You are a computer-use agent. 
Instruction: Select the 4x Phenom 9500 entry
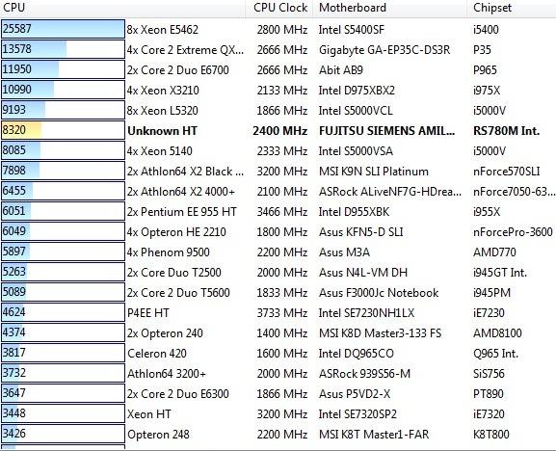(168, 252)
